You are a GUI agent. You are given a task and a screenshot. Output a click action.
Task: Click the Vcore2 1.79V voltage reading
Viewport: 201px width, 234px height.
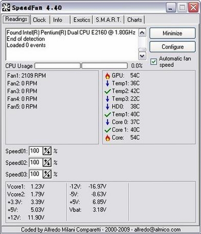(x=26, y=194)
